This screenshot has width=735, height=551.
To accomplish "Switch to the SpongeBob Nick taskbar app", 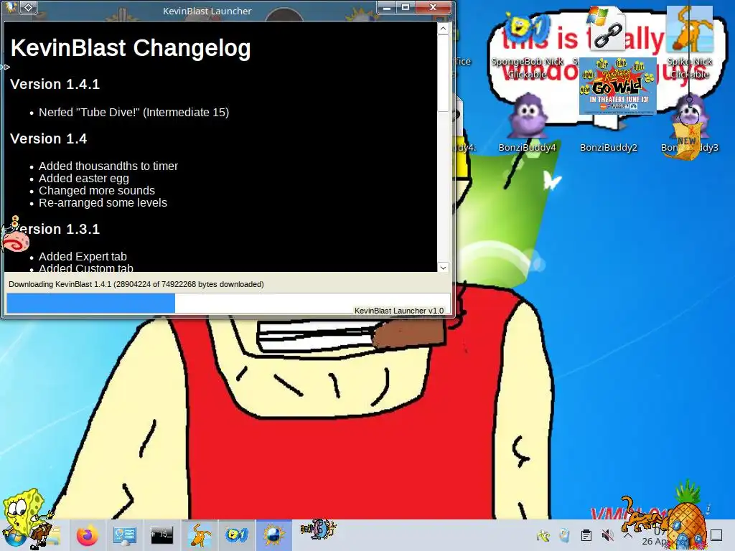I will pos(237,535).
